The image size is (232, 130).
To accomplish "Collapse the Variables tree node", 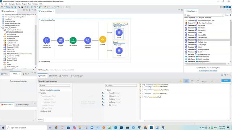I will click(39, 93).
